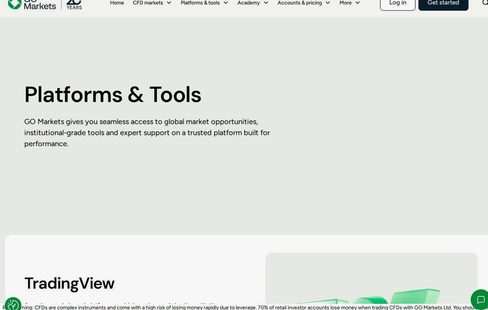Viewport: 488px width, 310px height.
Task: Open the search magnifier icon
Action: click(x=485, y=3)
